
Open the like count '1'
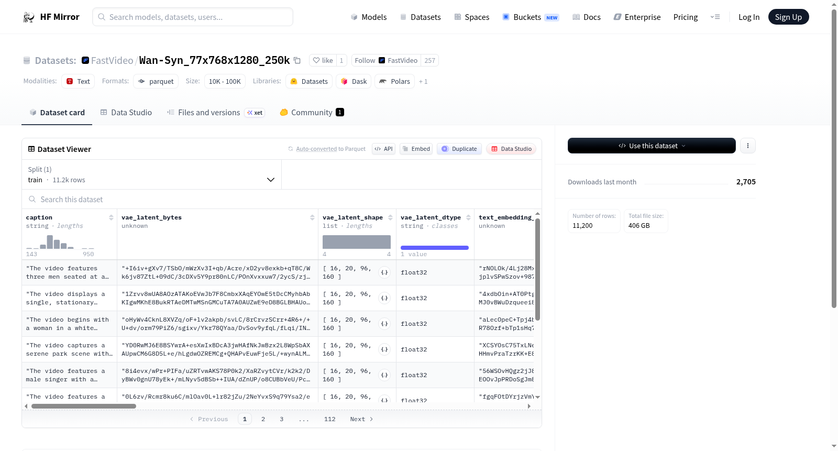click(x=341, y=60)
